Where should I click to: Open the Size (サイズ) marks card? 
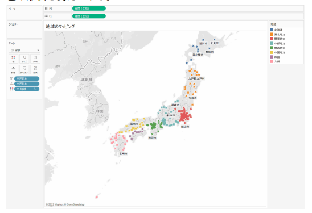point(24,59)
